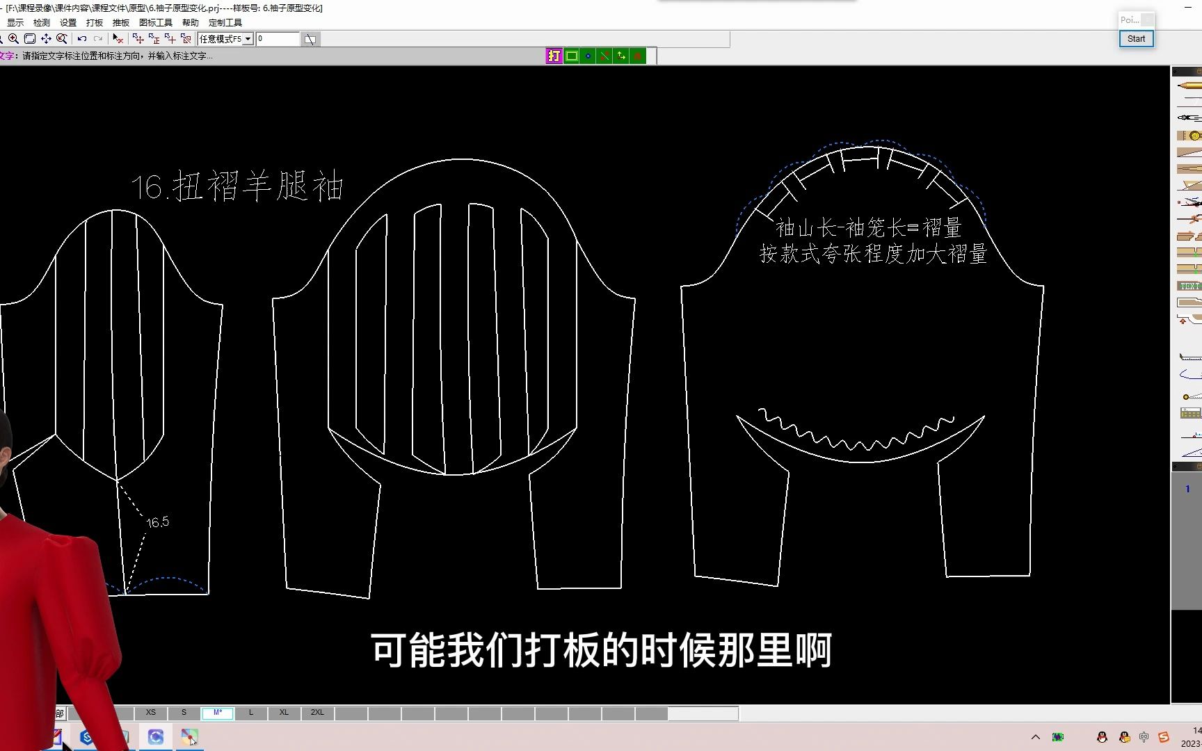The width and height of the screenshot is (1202, 751).
Task: Select the calculator-style tool icon
Action: coord(1189,413)
